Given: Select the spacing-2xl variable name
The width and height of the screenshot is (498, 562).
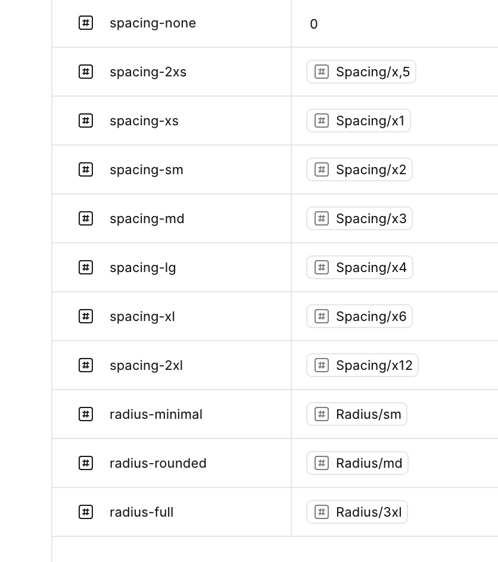Looking at the screenshot, I should pyautogui.click(x=146, y=366).
